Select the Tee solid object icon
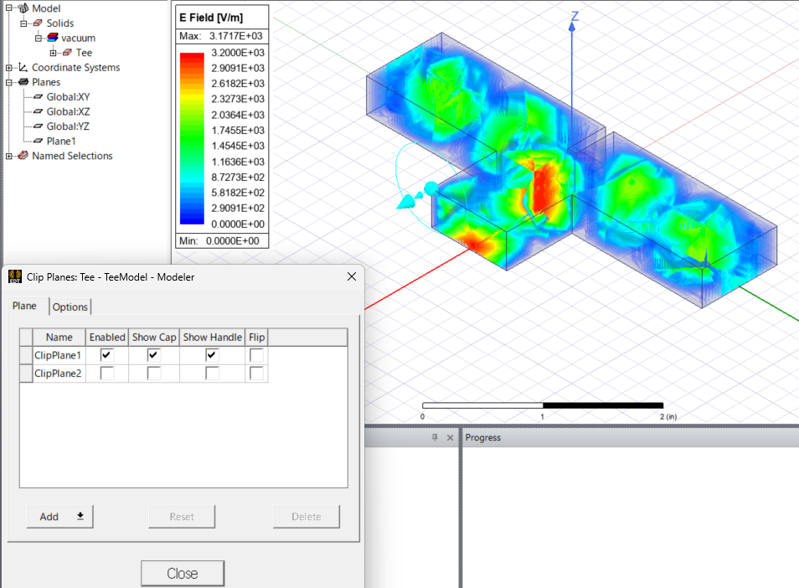 click(x=67, y=53)
